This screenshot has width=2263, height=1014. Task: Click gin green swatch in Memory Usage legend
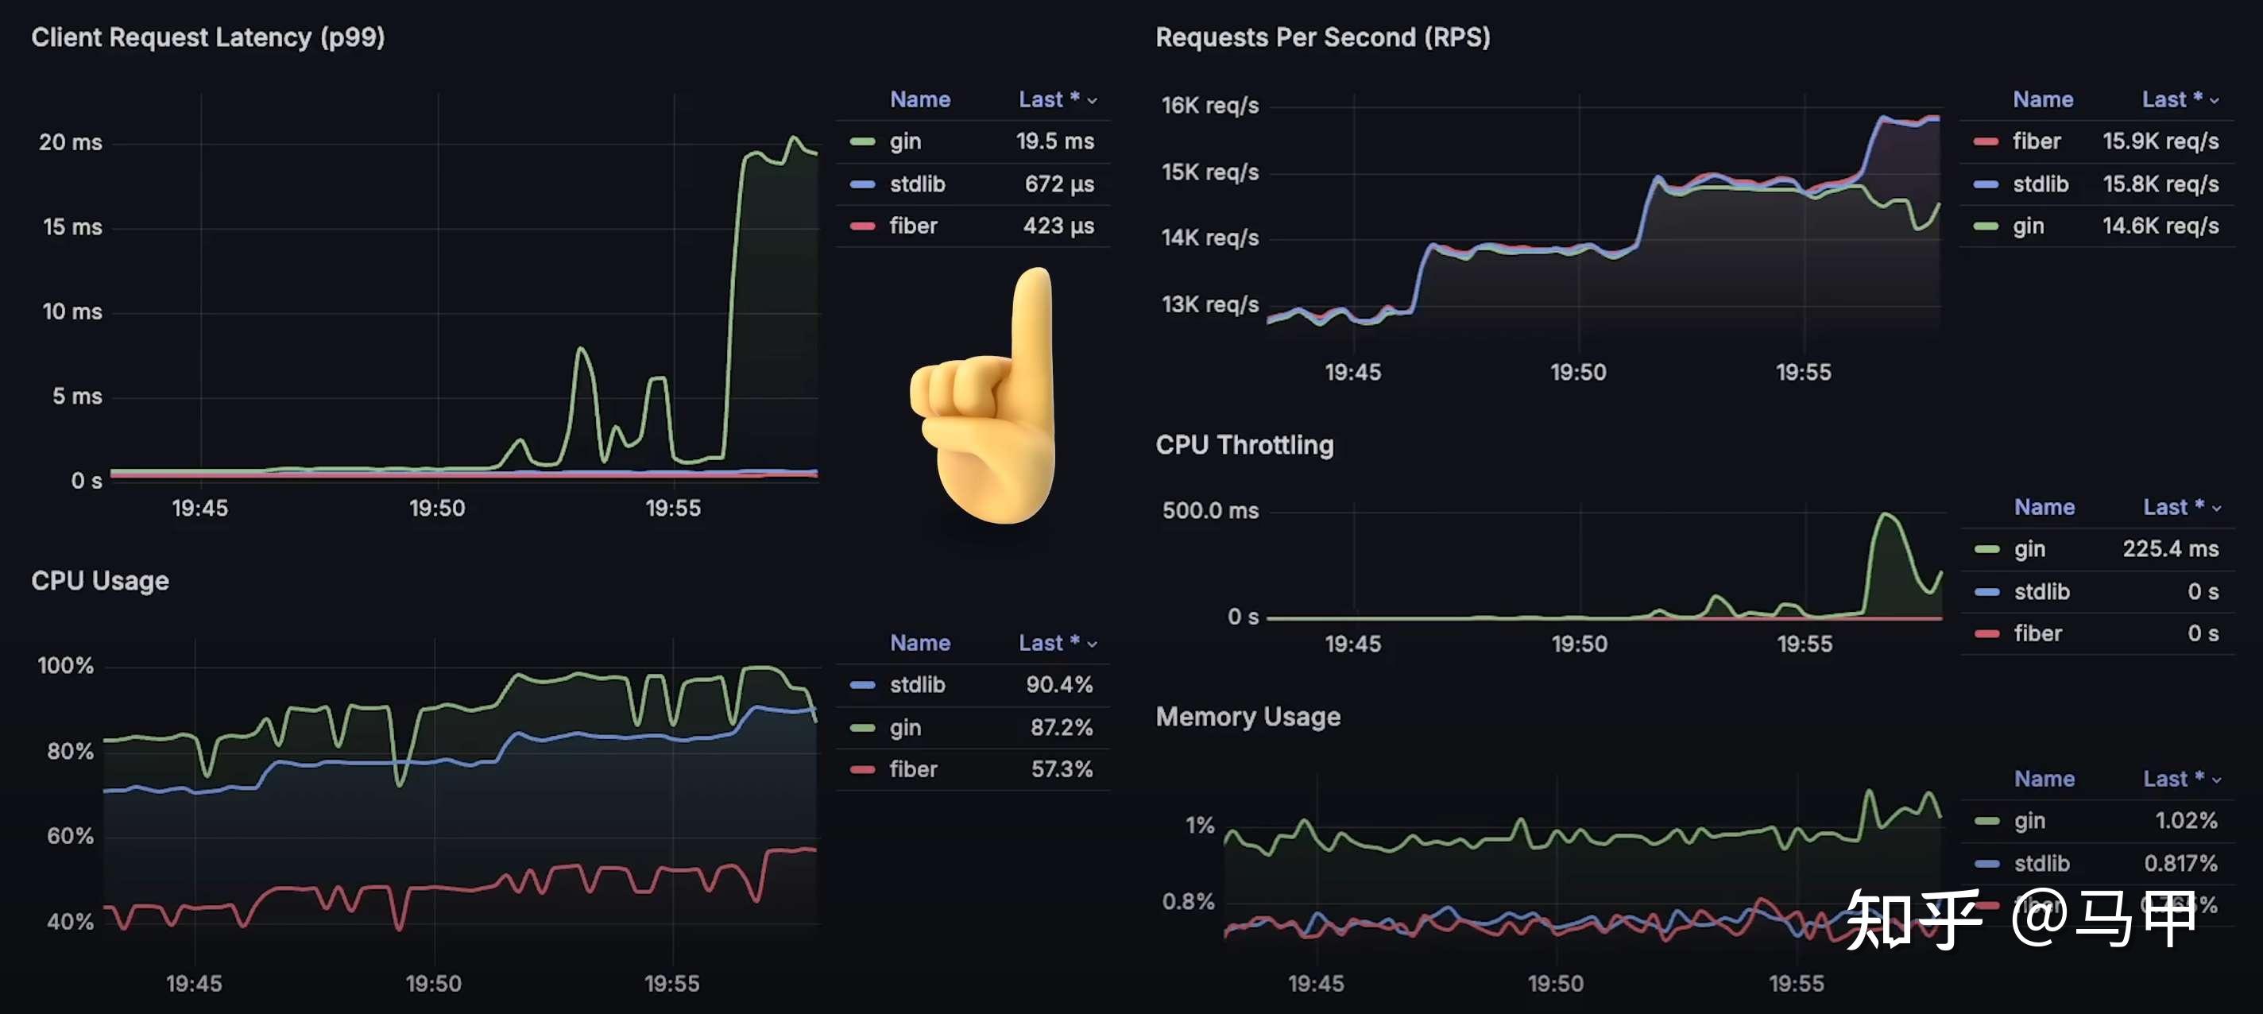(1986, 821)
